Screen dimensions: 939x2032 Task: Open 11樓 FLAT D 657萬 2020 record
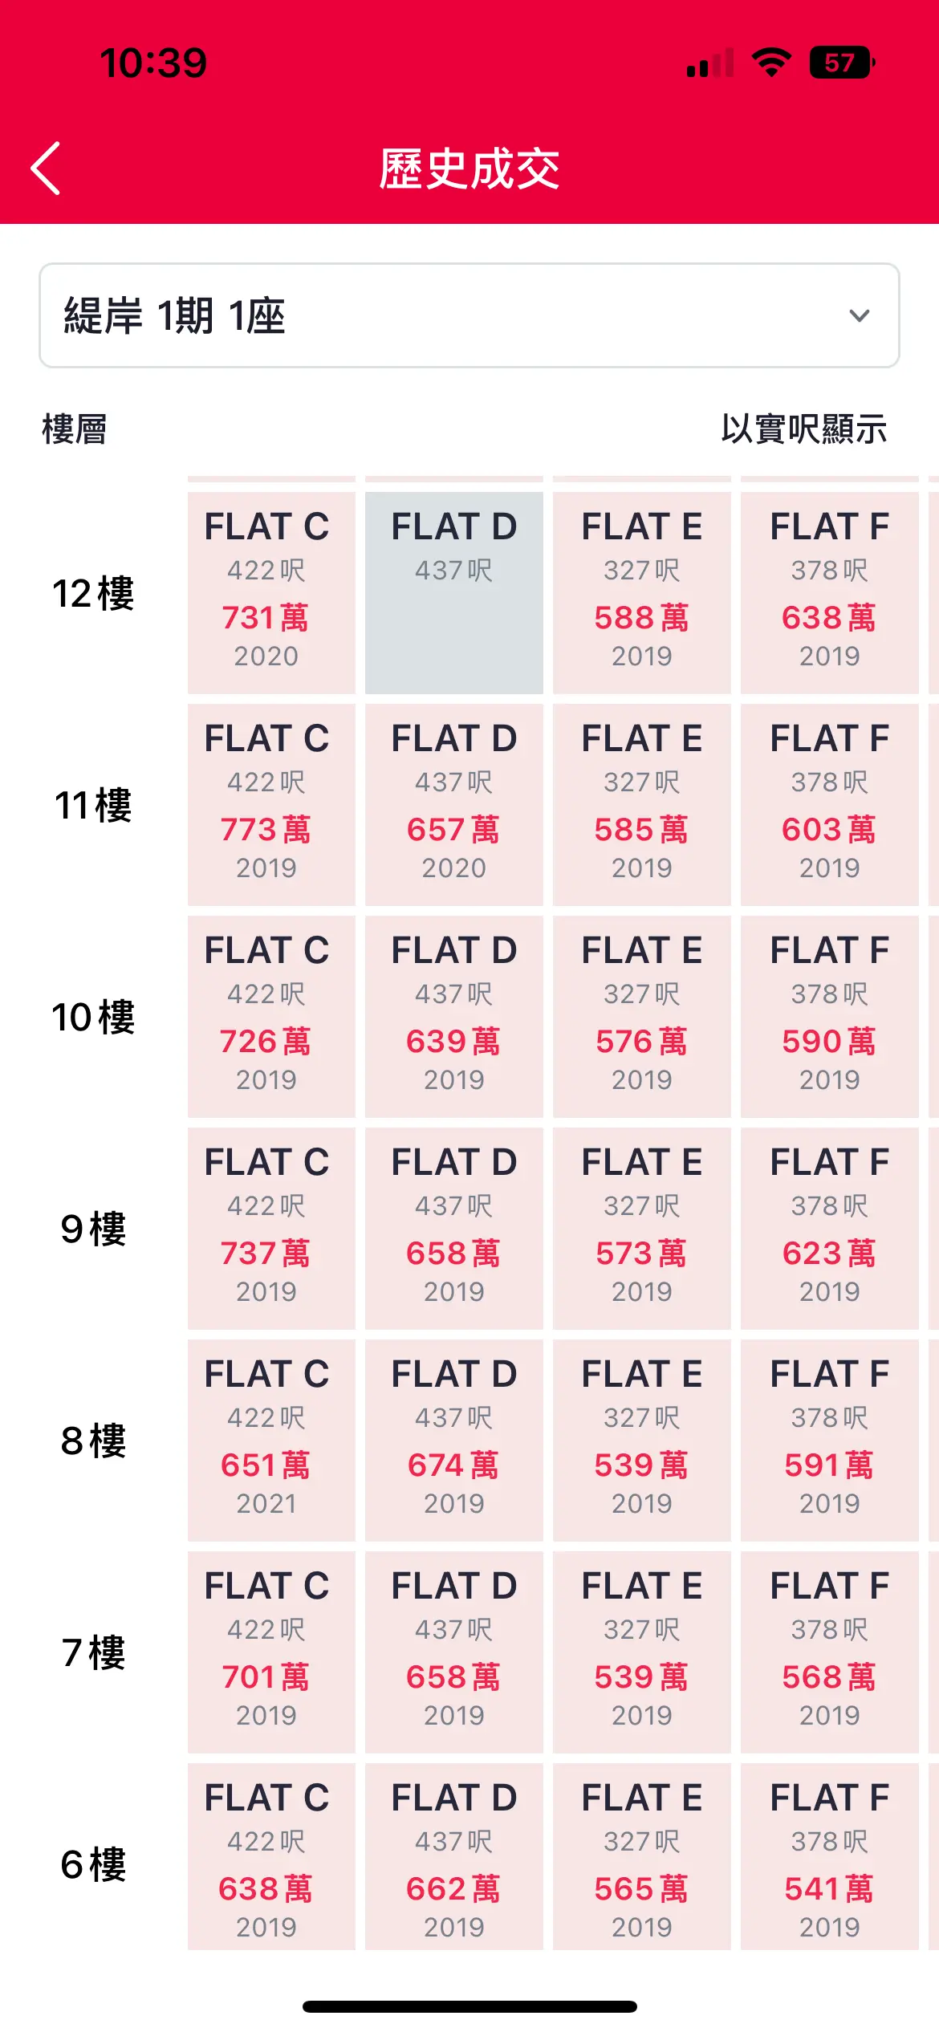(454, 805)
